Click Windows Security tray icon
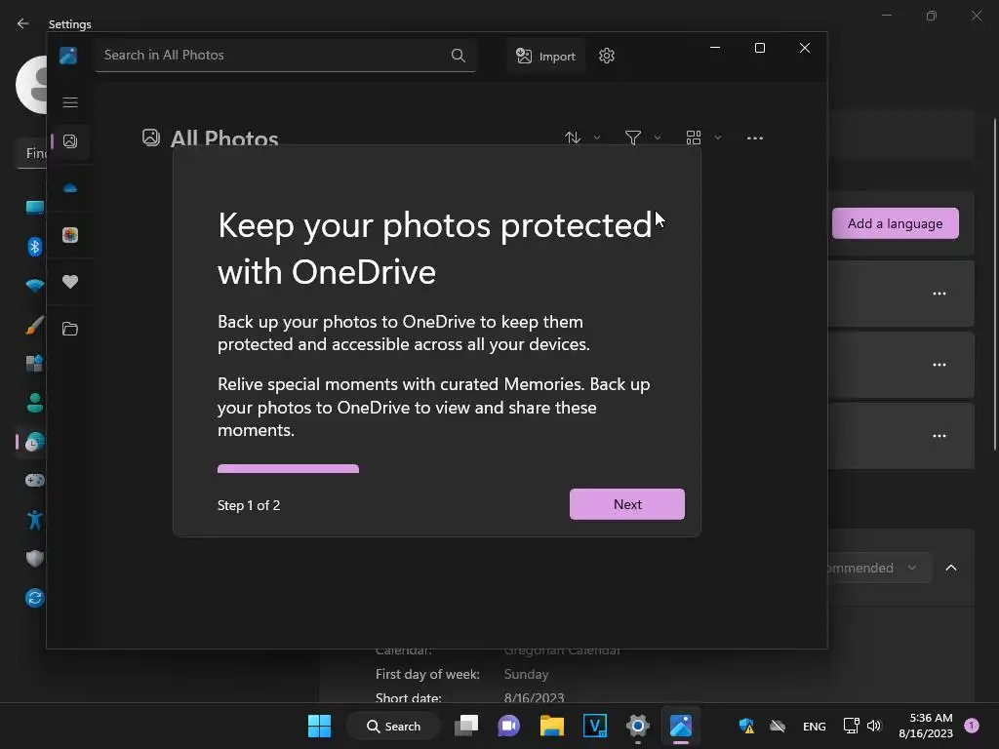The image size is (999, 749). [746, 726]
